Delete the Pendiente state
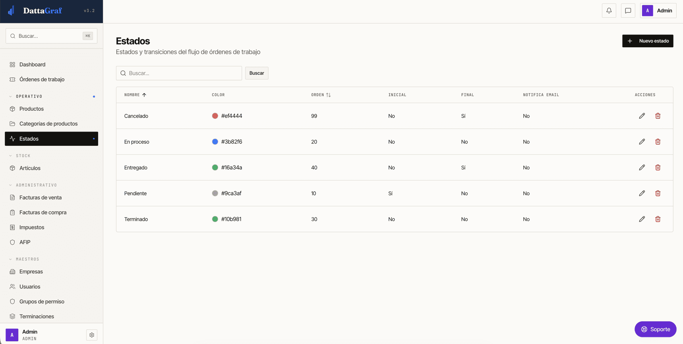 click(x=658, y=193)
